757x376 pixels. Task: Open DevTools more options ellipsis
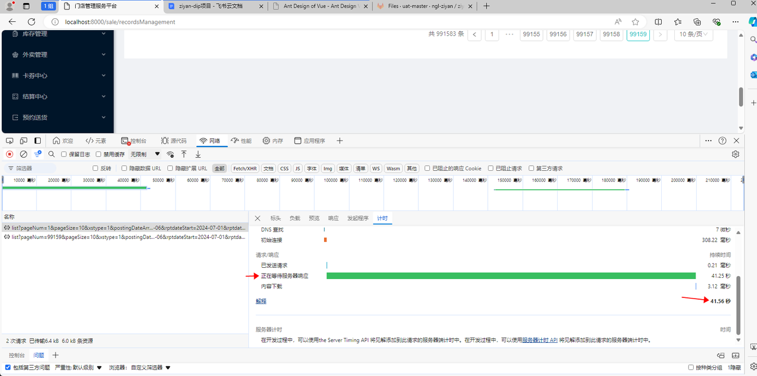coord(709,141)
